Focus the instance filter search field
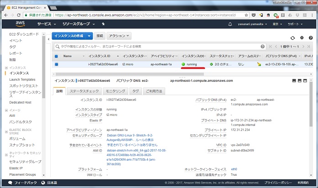The height and width of the screenshot is (188, 318). pos(160,47)
